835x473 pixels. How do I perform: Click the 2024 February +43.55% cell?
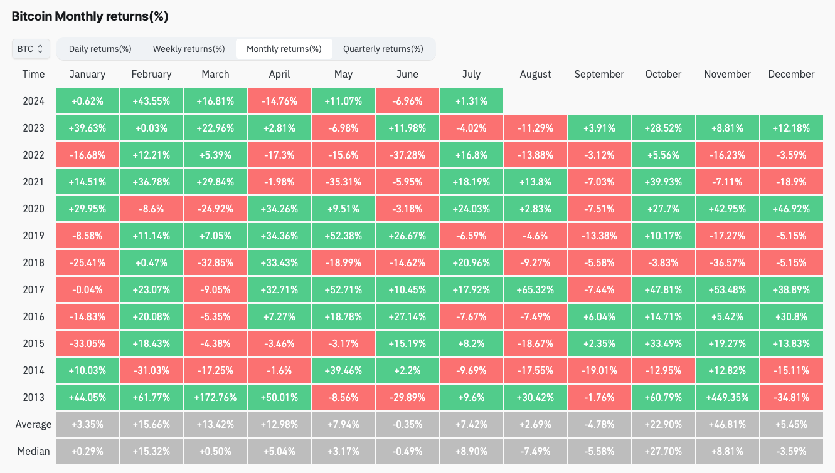[151, 101]
